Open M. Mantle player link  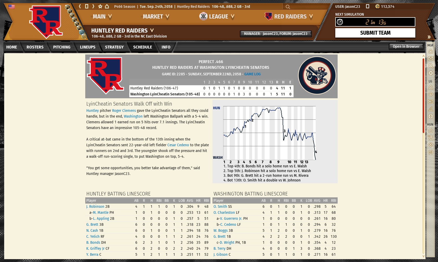coord(101,212)
